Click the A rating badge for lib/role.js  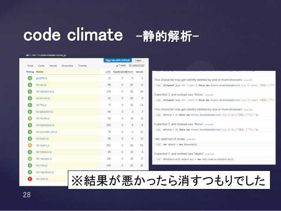coord(30,166)
